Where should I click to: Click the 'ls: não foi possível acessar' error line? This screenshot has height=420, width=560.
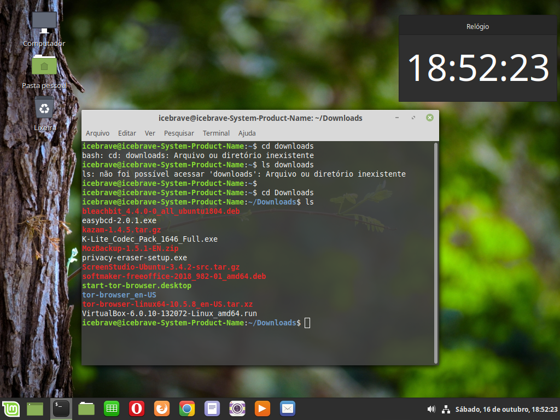point(244,174)
